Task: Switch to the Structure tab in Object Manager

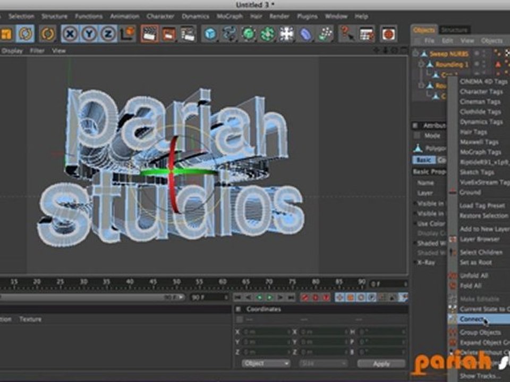Action: tap(454, 30)
